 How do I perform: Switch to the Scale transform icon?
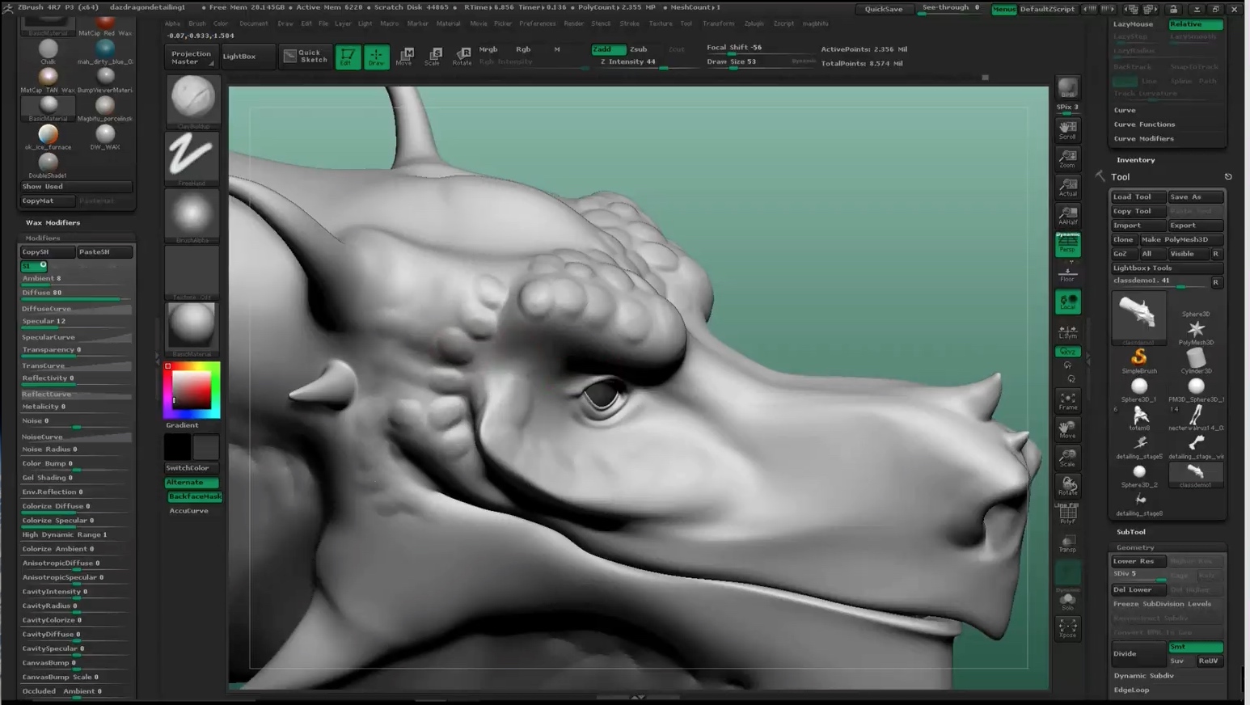pyautogui.click(x=433, y=57)
